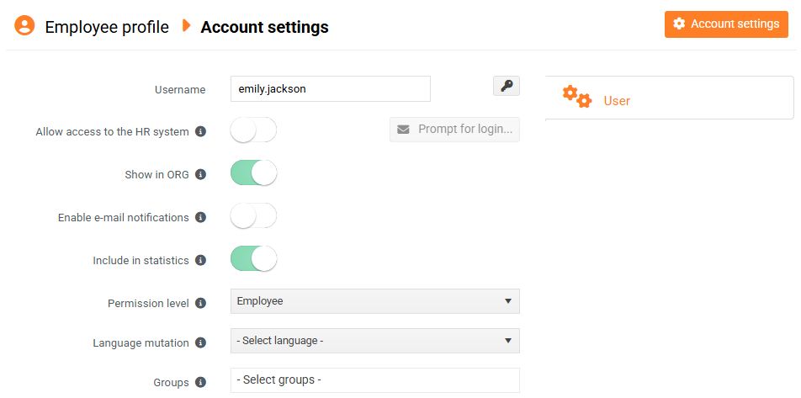Click info icon next to Include in statistics
Image resolution: width=801 pixels, height=398 pixels.
(x=200, y=260)
